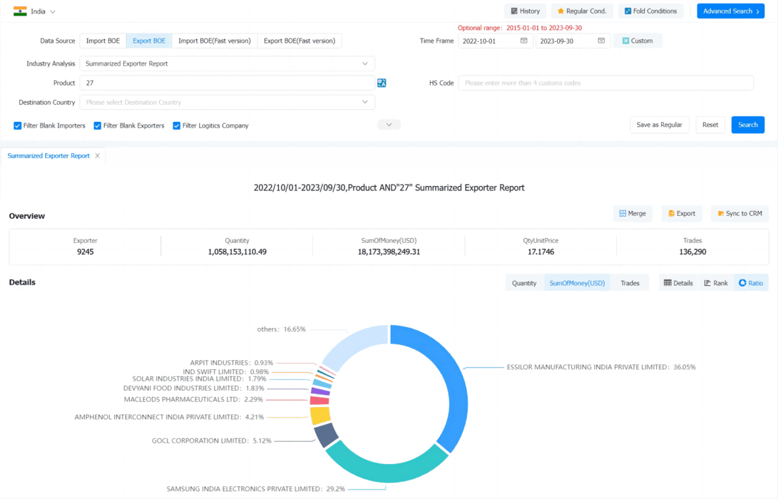Screen dimensions: 778x499
Task: Export the report data
Action: point(682,213)
